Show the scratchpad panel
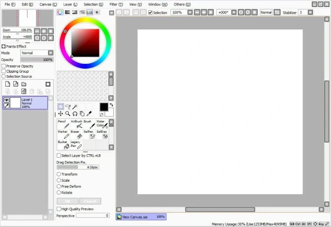The image size is (331, 227). [x=97, y=12]
